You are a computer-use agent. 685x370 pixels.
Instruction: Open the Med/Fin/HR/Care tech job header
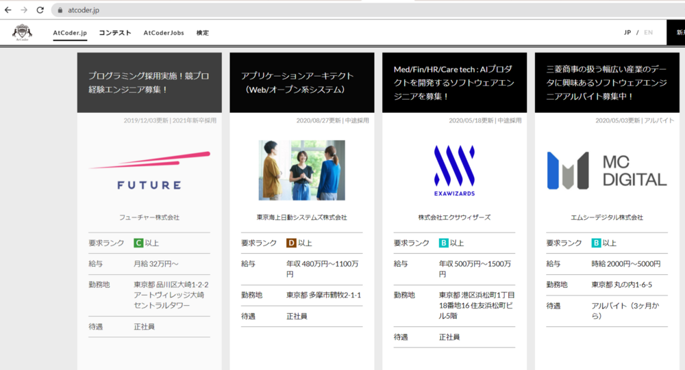tap(454, 83)
